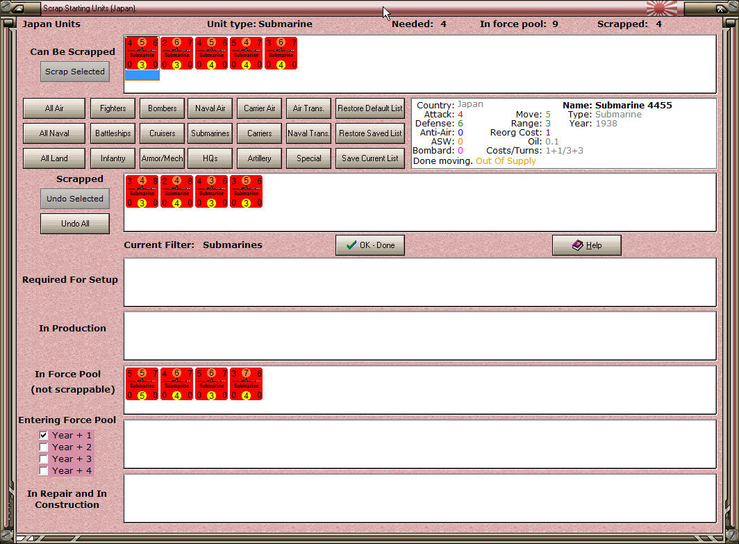The height and width of the screenshot is (544, 739).
Task: Select the scrappable submarine with stats 2-6-7
Action: 176,53
